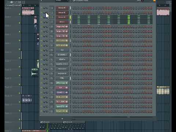Open the HIHAT 4 channel button
Screen dimensions: 176x132
tap(62, 59)
